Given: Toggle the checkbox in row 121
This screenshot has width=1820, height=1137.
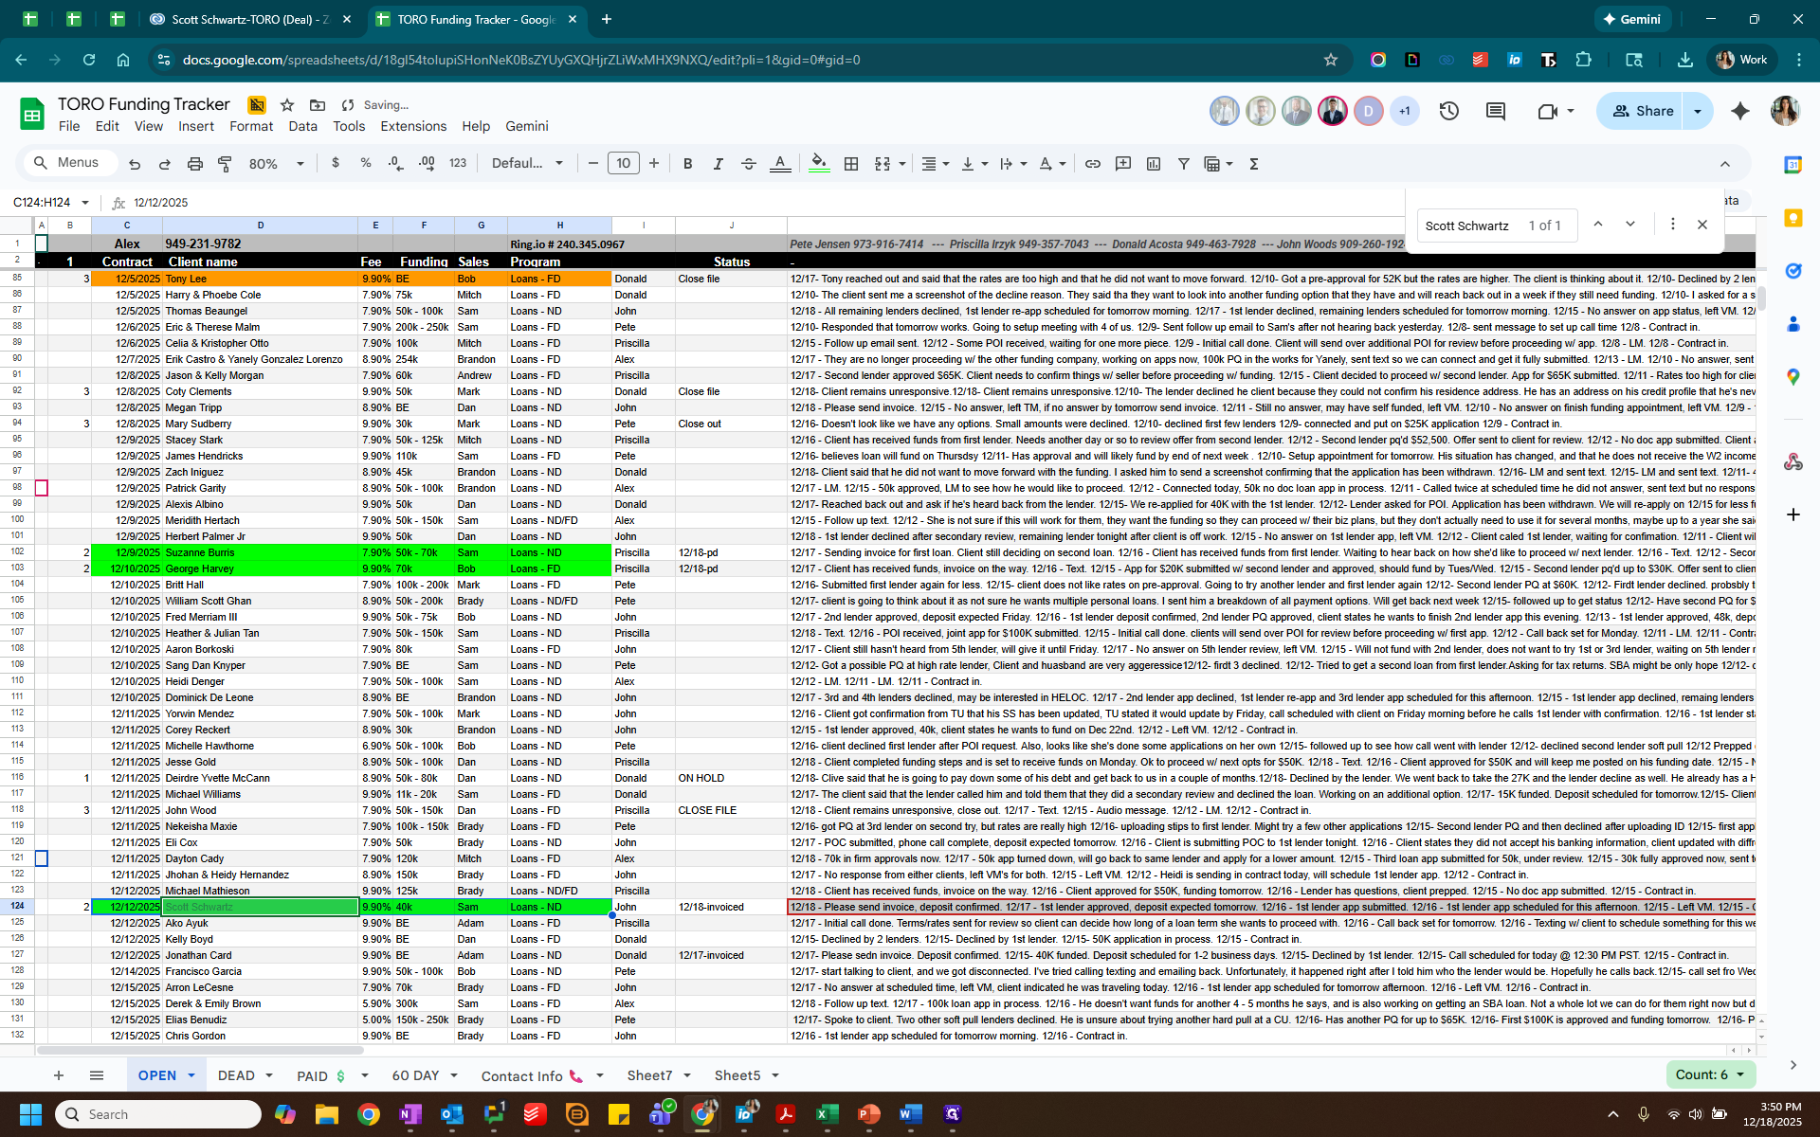Looking at the screenshot, I should (x=41, y=858).
